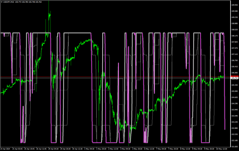
Task: Click the 9 May 20:30 time label
Action: click(x=210, y=149)
